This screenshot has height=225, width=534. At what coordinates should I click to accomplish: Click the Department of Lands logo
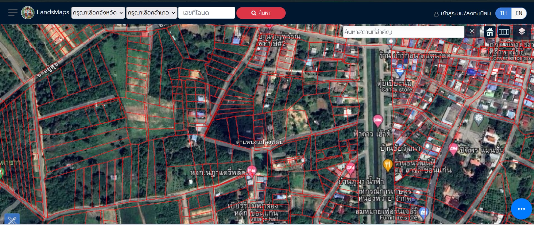pyautogui.click(x=28, y=13)
